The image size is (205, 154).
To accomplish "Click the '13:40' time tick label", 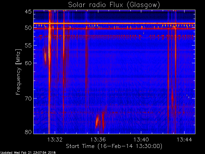I will [x=141, y=140].
